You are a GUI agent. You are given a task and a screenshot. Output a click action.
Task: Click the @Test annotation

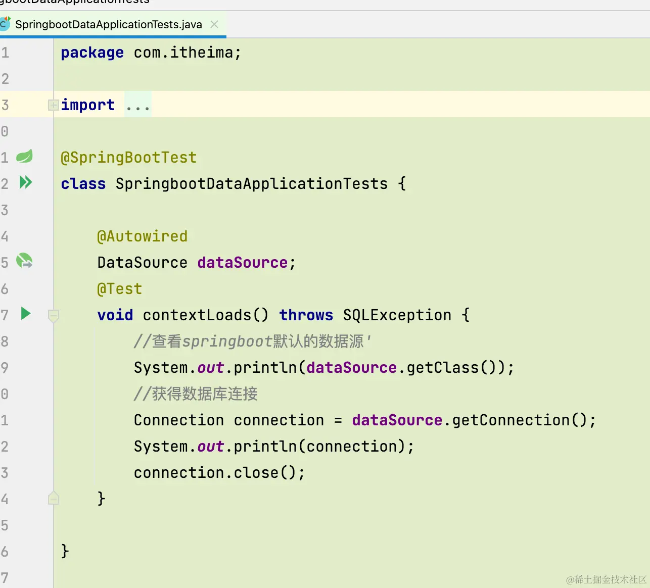120,289
